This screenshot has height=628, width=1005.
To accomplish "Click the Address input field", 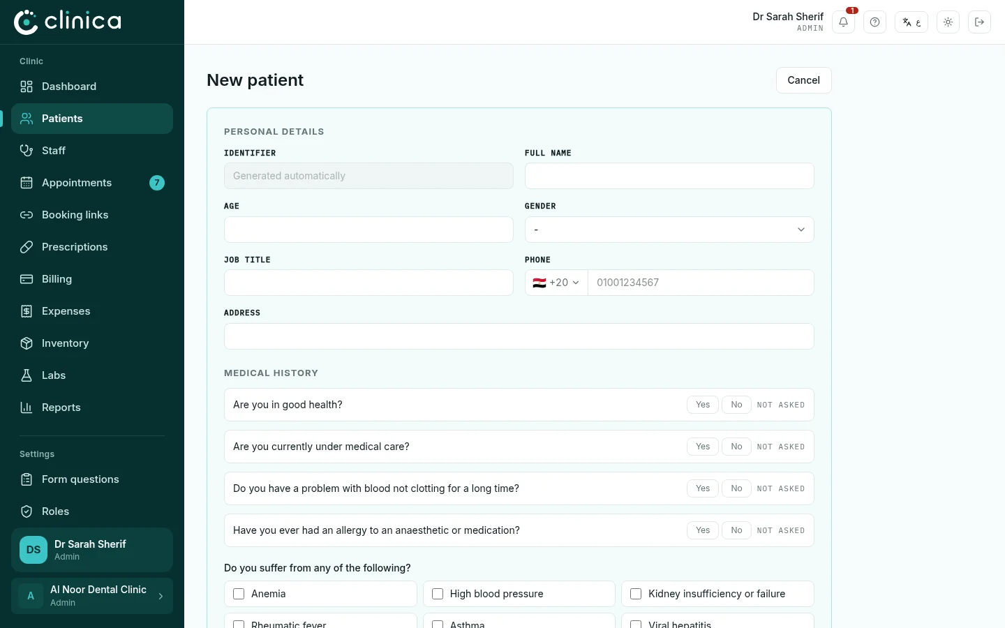I will (519, 336).
